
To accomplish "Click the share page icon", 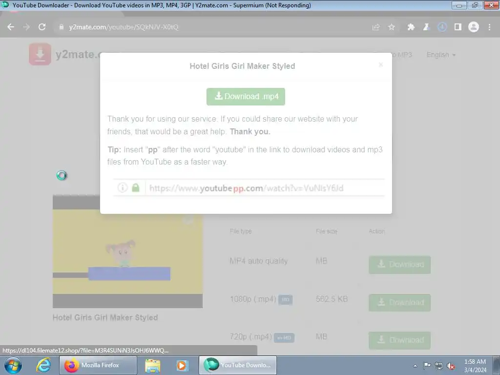I will coord(376,27).
